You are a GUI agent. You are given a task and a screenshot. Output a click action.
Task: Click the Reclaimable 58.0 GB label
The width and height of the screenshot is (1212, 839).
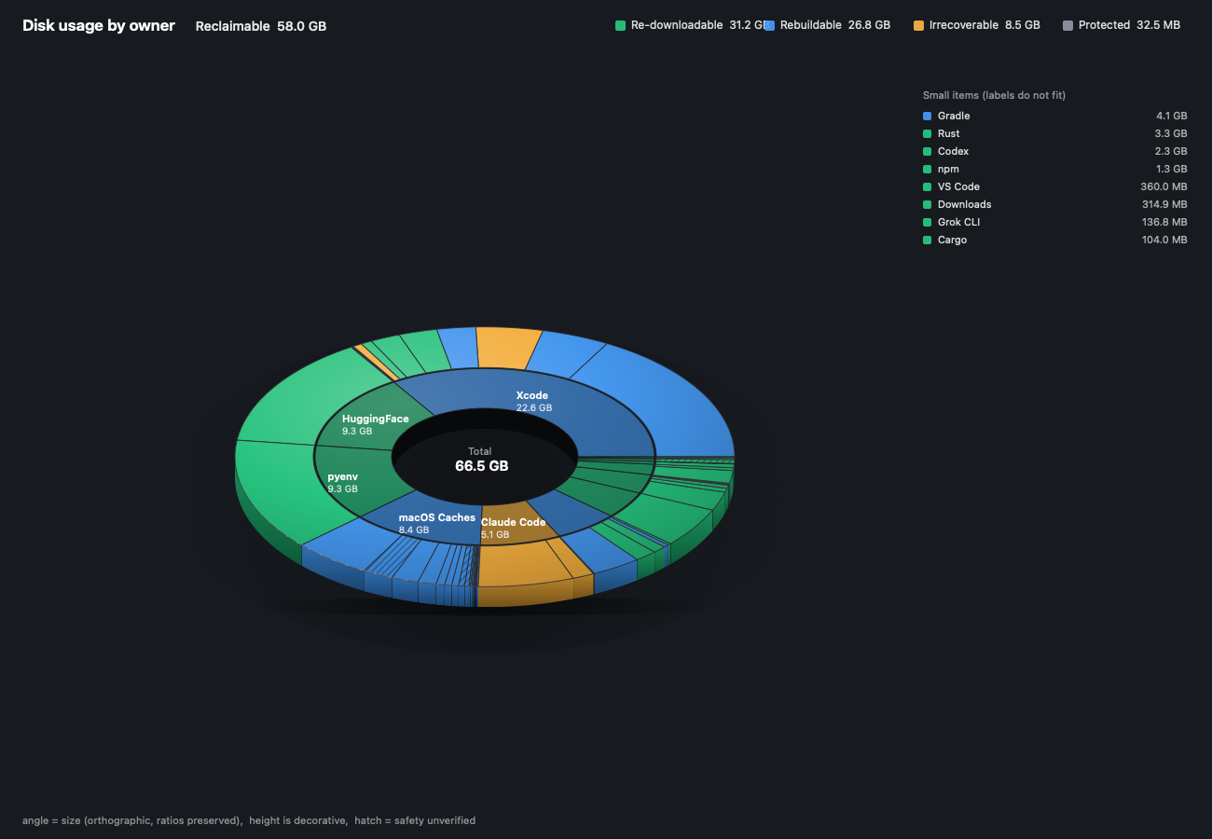[x=261, y=26]
